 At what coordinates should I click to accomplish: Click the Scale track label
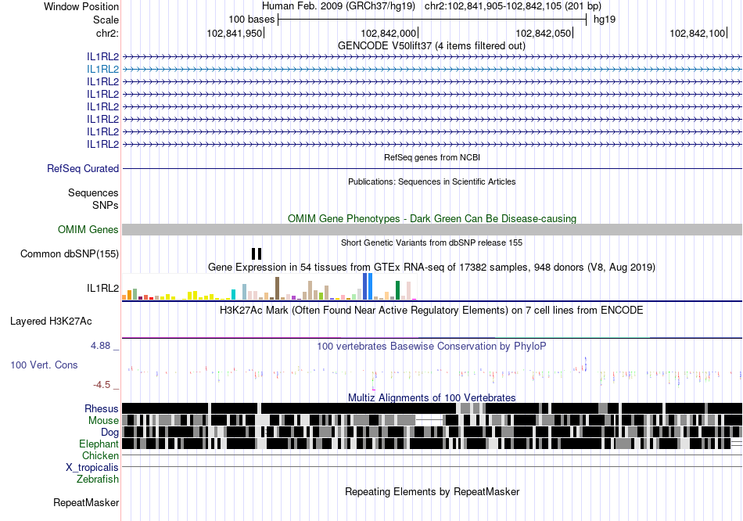click(x=106, y=20)
